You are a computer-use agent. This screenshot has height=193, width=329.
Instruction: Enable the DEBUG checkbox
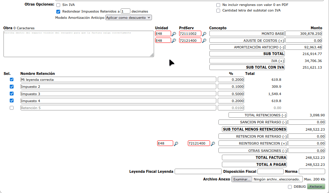coord(290,187)
